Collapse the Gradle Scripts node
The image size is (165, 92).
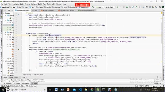click(x=4, y=61)
